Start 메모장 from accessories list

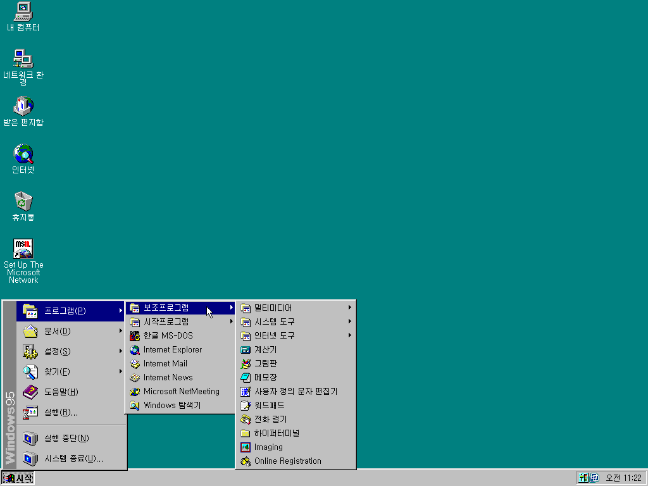click(296, 378)
